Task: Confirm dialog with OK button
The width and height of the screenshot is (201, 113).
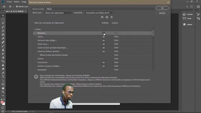Action: point(162,8)
